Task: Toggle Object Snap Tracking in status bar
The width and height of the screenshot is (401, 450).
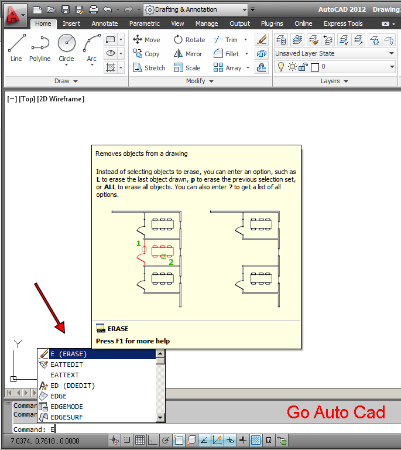Action: coord(204,440)
